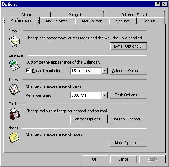This screenshot has width=169, height=167.
Task: Switch to the Delegates tab
Action: [77, 15]
